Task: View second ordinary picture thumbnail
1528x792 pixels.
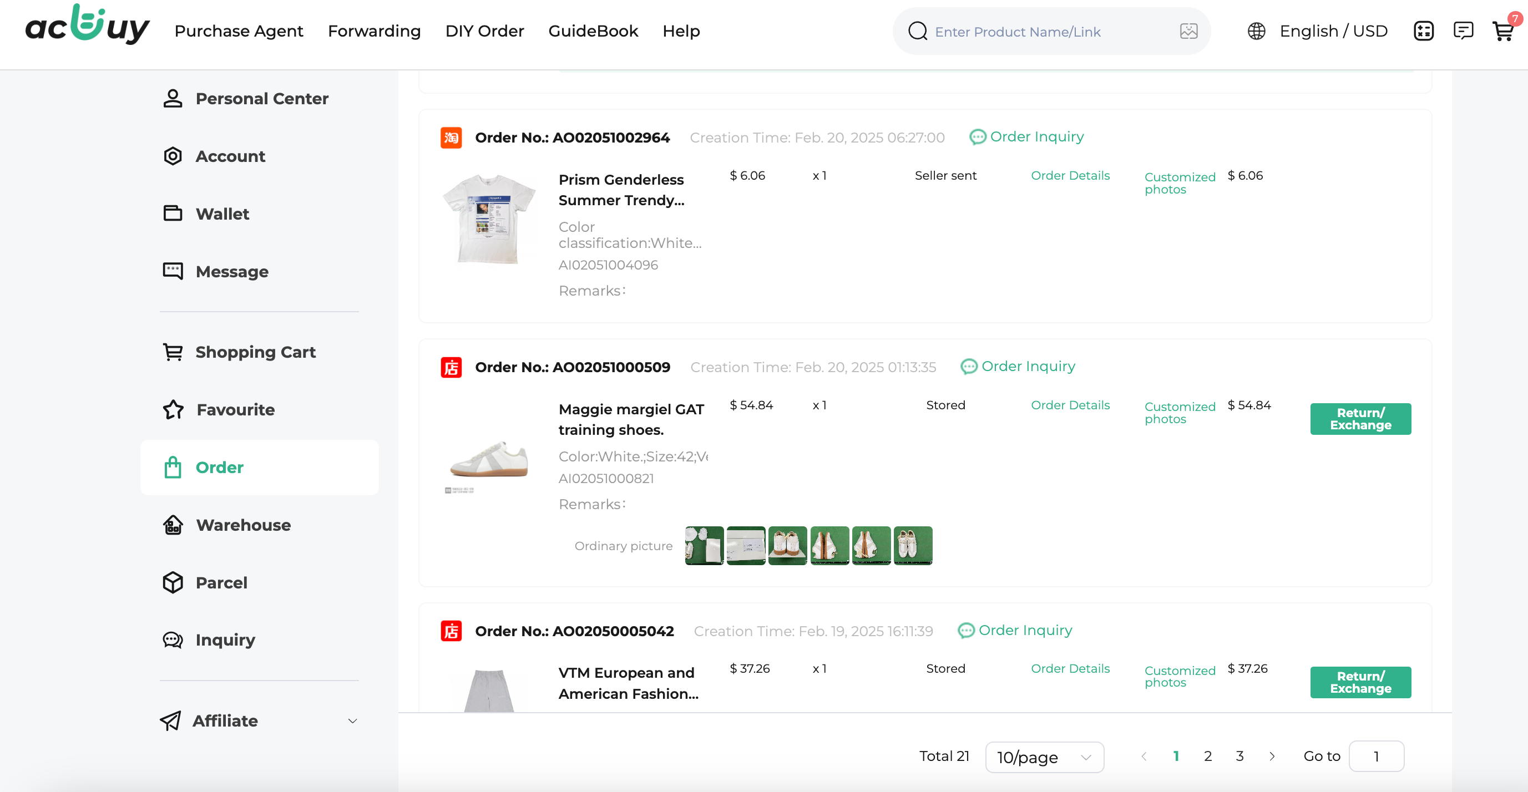Action: 746,545
